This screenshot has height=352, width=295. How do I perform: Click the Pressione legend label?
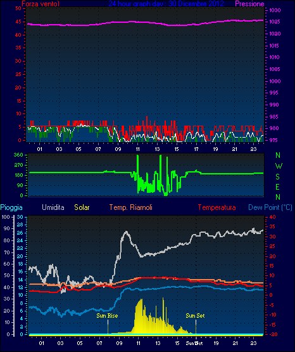pyautogui.click(x=249, y=4)
